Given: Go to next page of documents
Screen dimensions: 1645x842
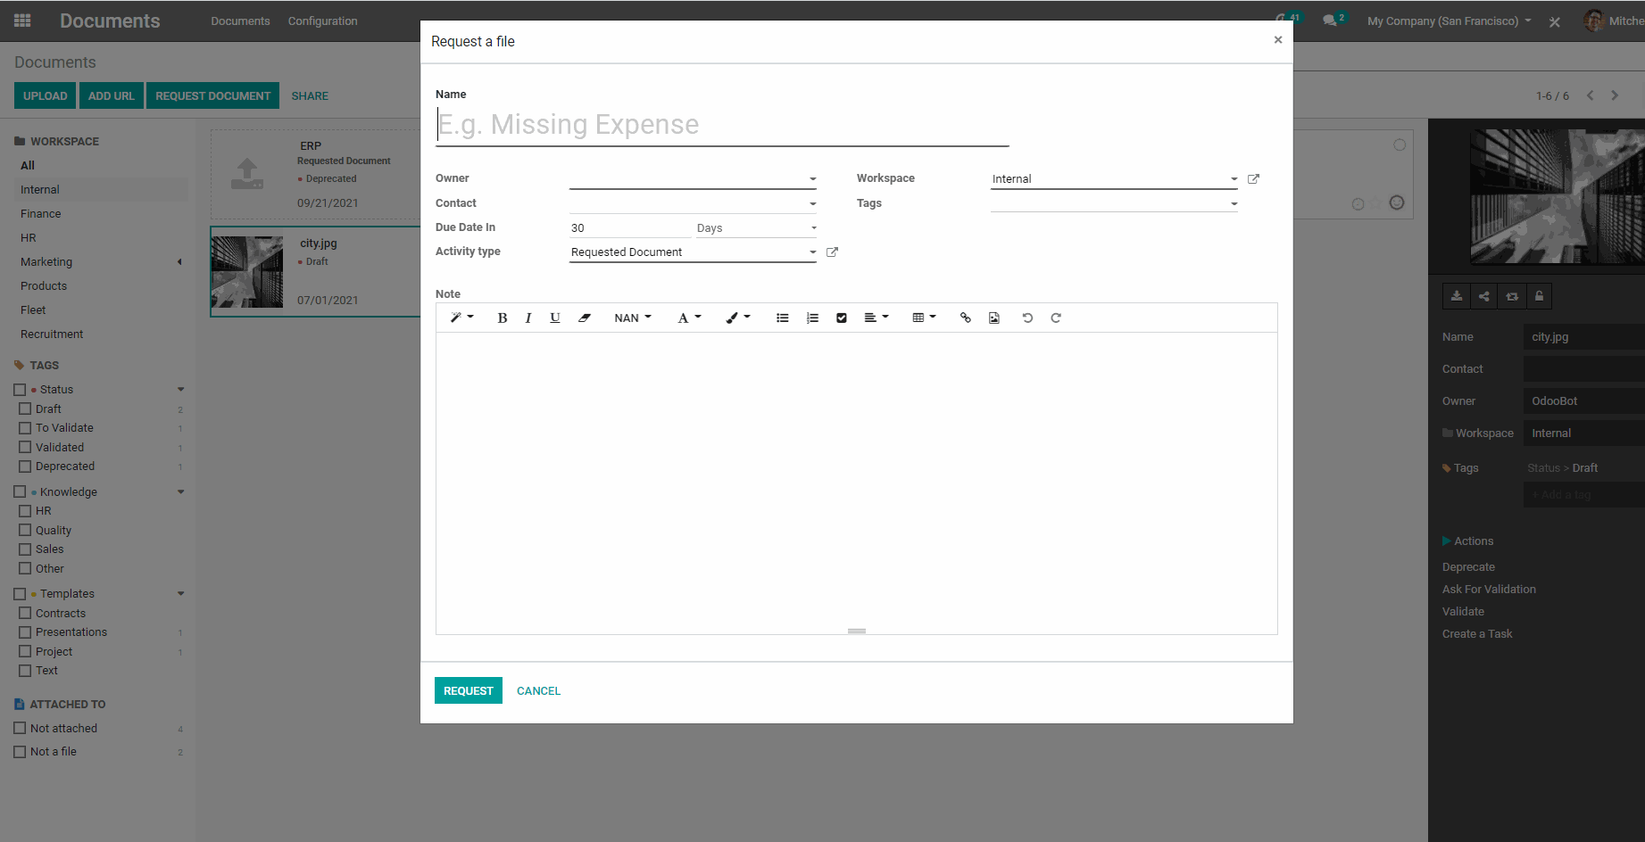Looking at the screenshot, I should (1615, 95).
